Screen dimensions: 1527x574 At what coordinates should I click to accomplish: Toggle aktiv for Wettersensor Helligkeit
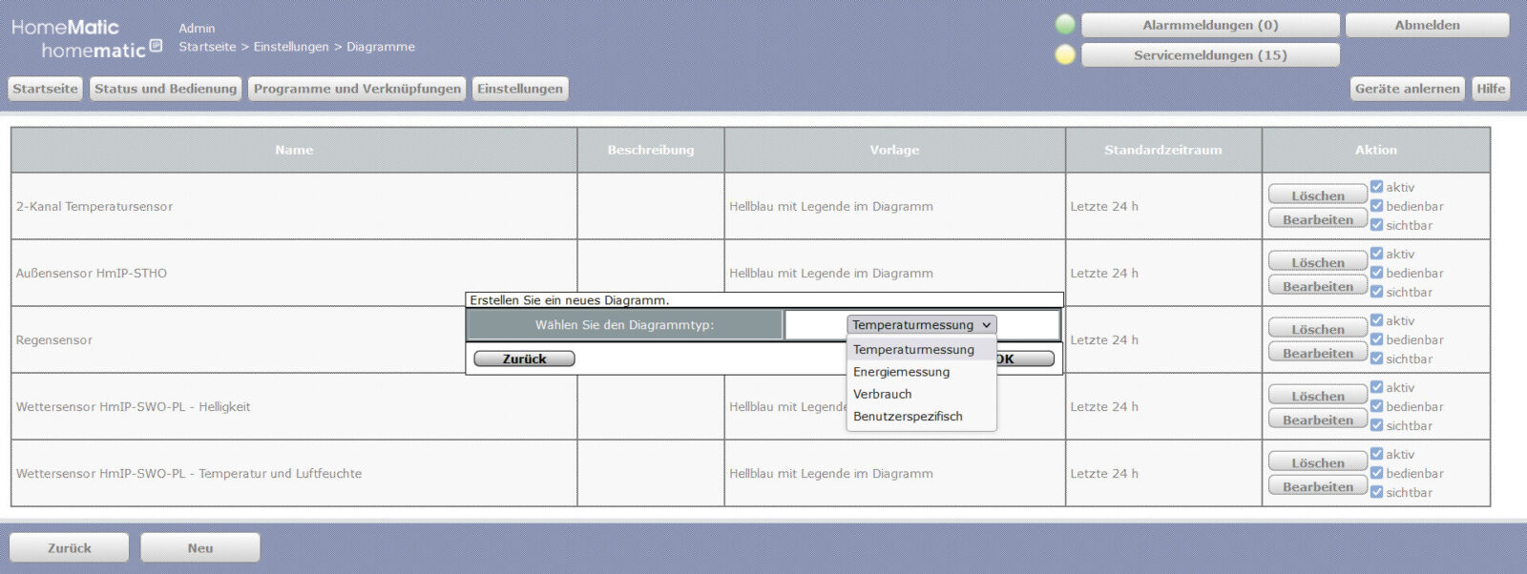(1376, 387)
